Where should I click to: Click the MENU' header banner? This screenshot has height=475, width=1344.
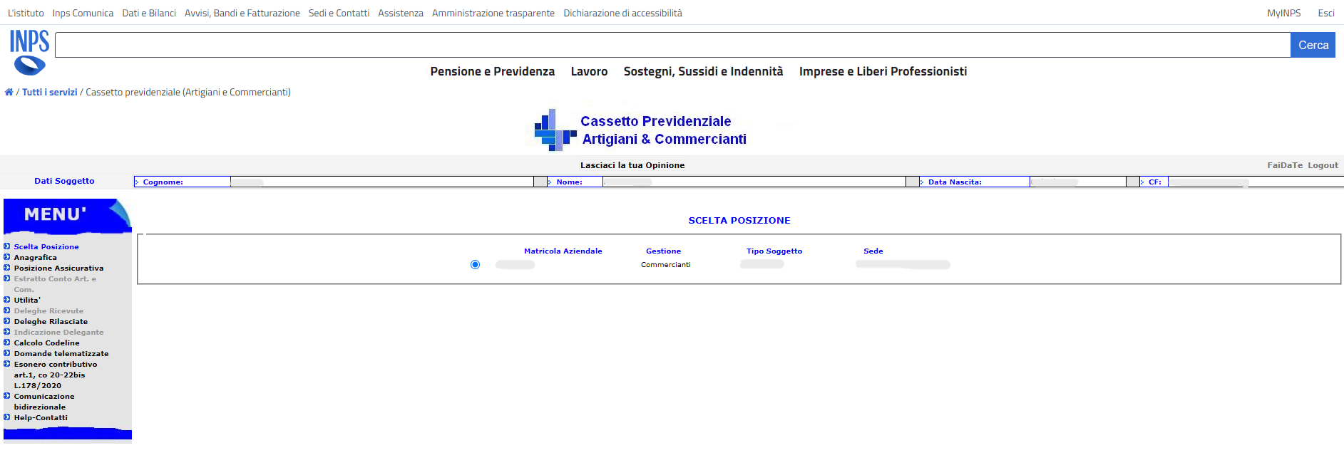click(x=68, y=216)
